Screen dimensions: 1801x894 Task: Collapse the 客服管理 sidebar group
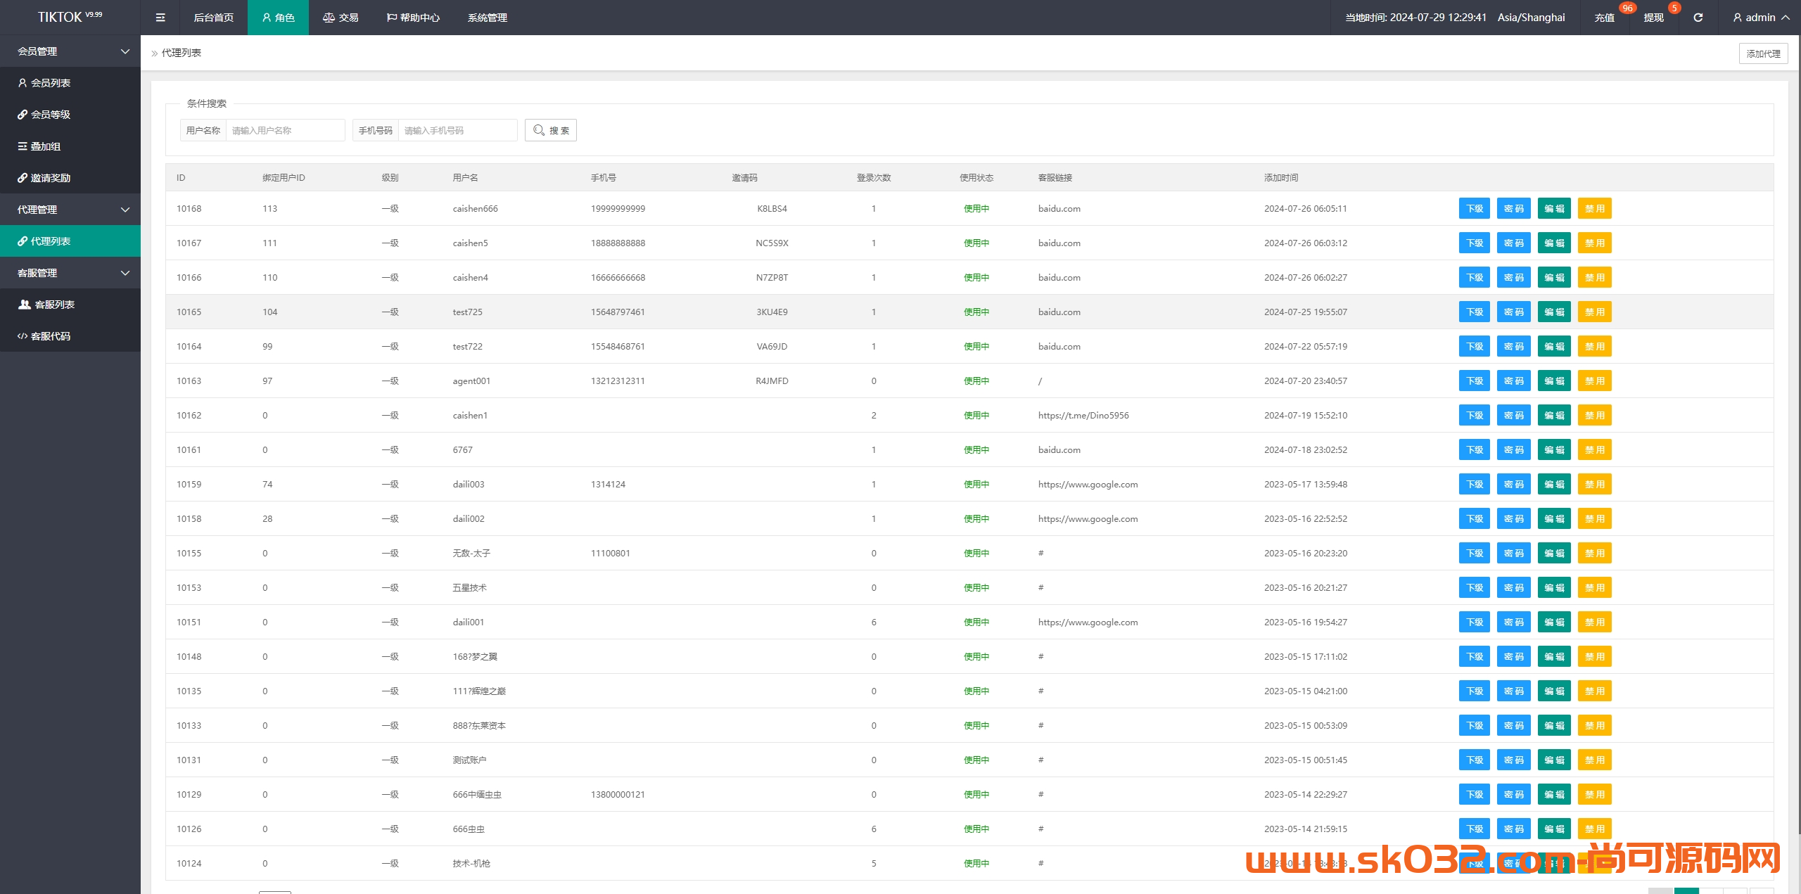point(70,273)
